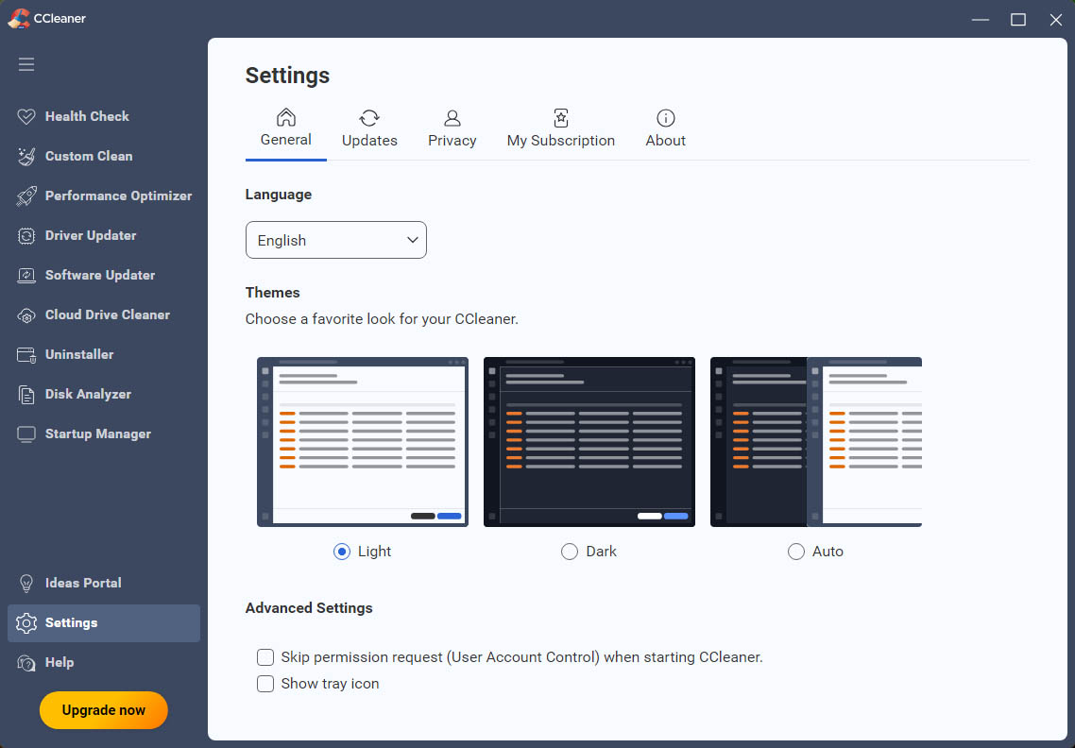Switch to the Privacy tab label
1075x748 pixels.
pyautogui.click(x=452, y=141)
